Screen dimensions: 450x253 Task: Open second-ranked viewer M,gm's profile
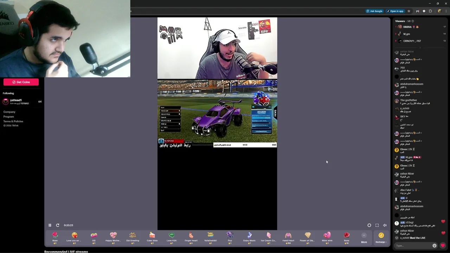coord(420,34)
